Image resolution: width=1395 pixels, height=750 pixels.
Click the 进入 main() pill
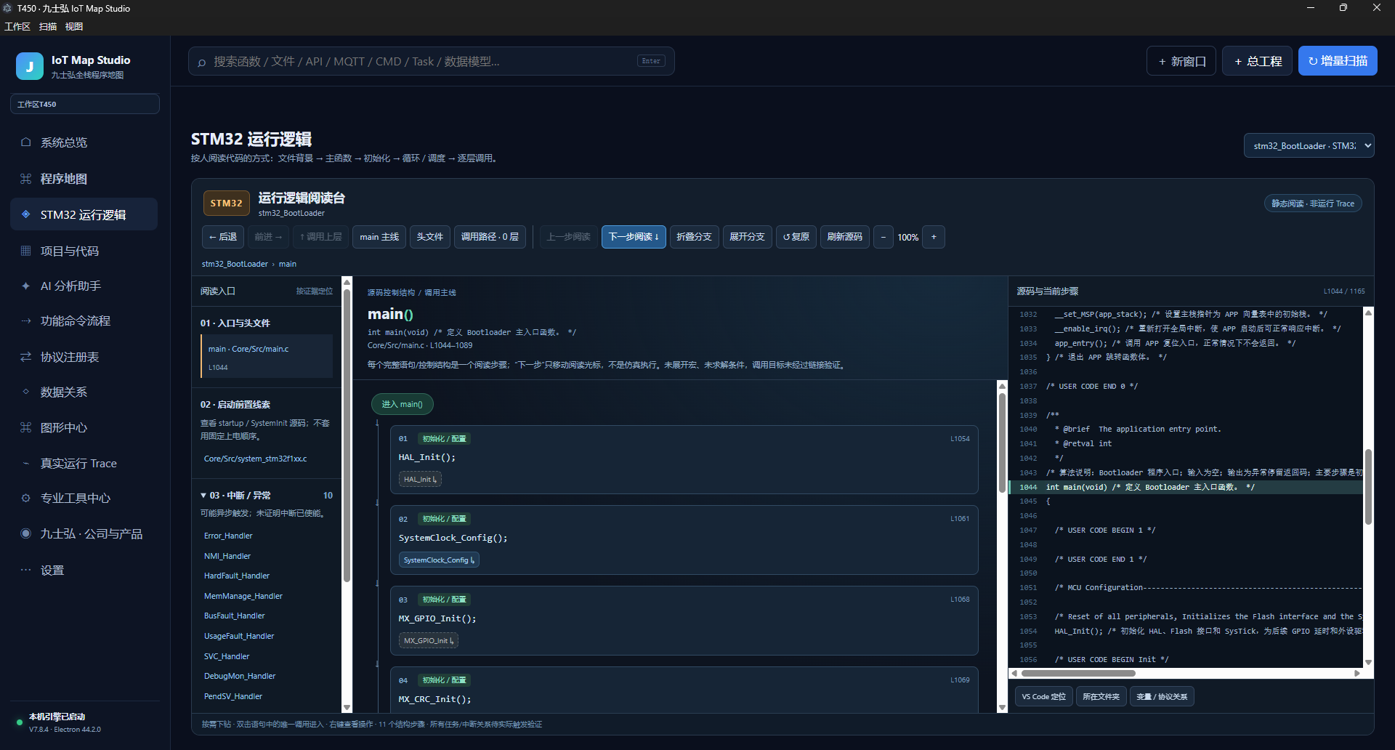402,404
